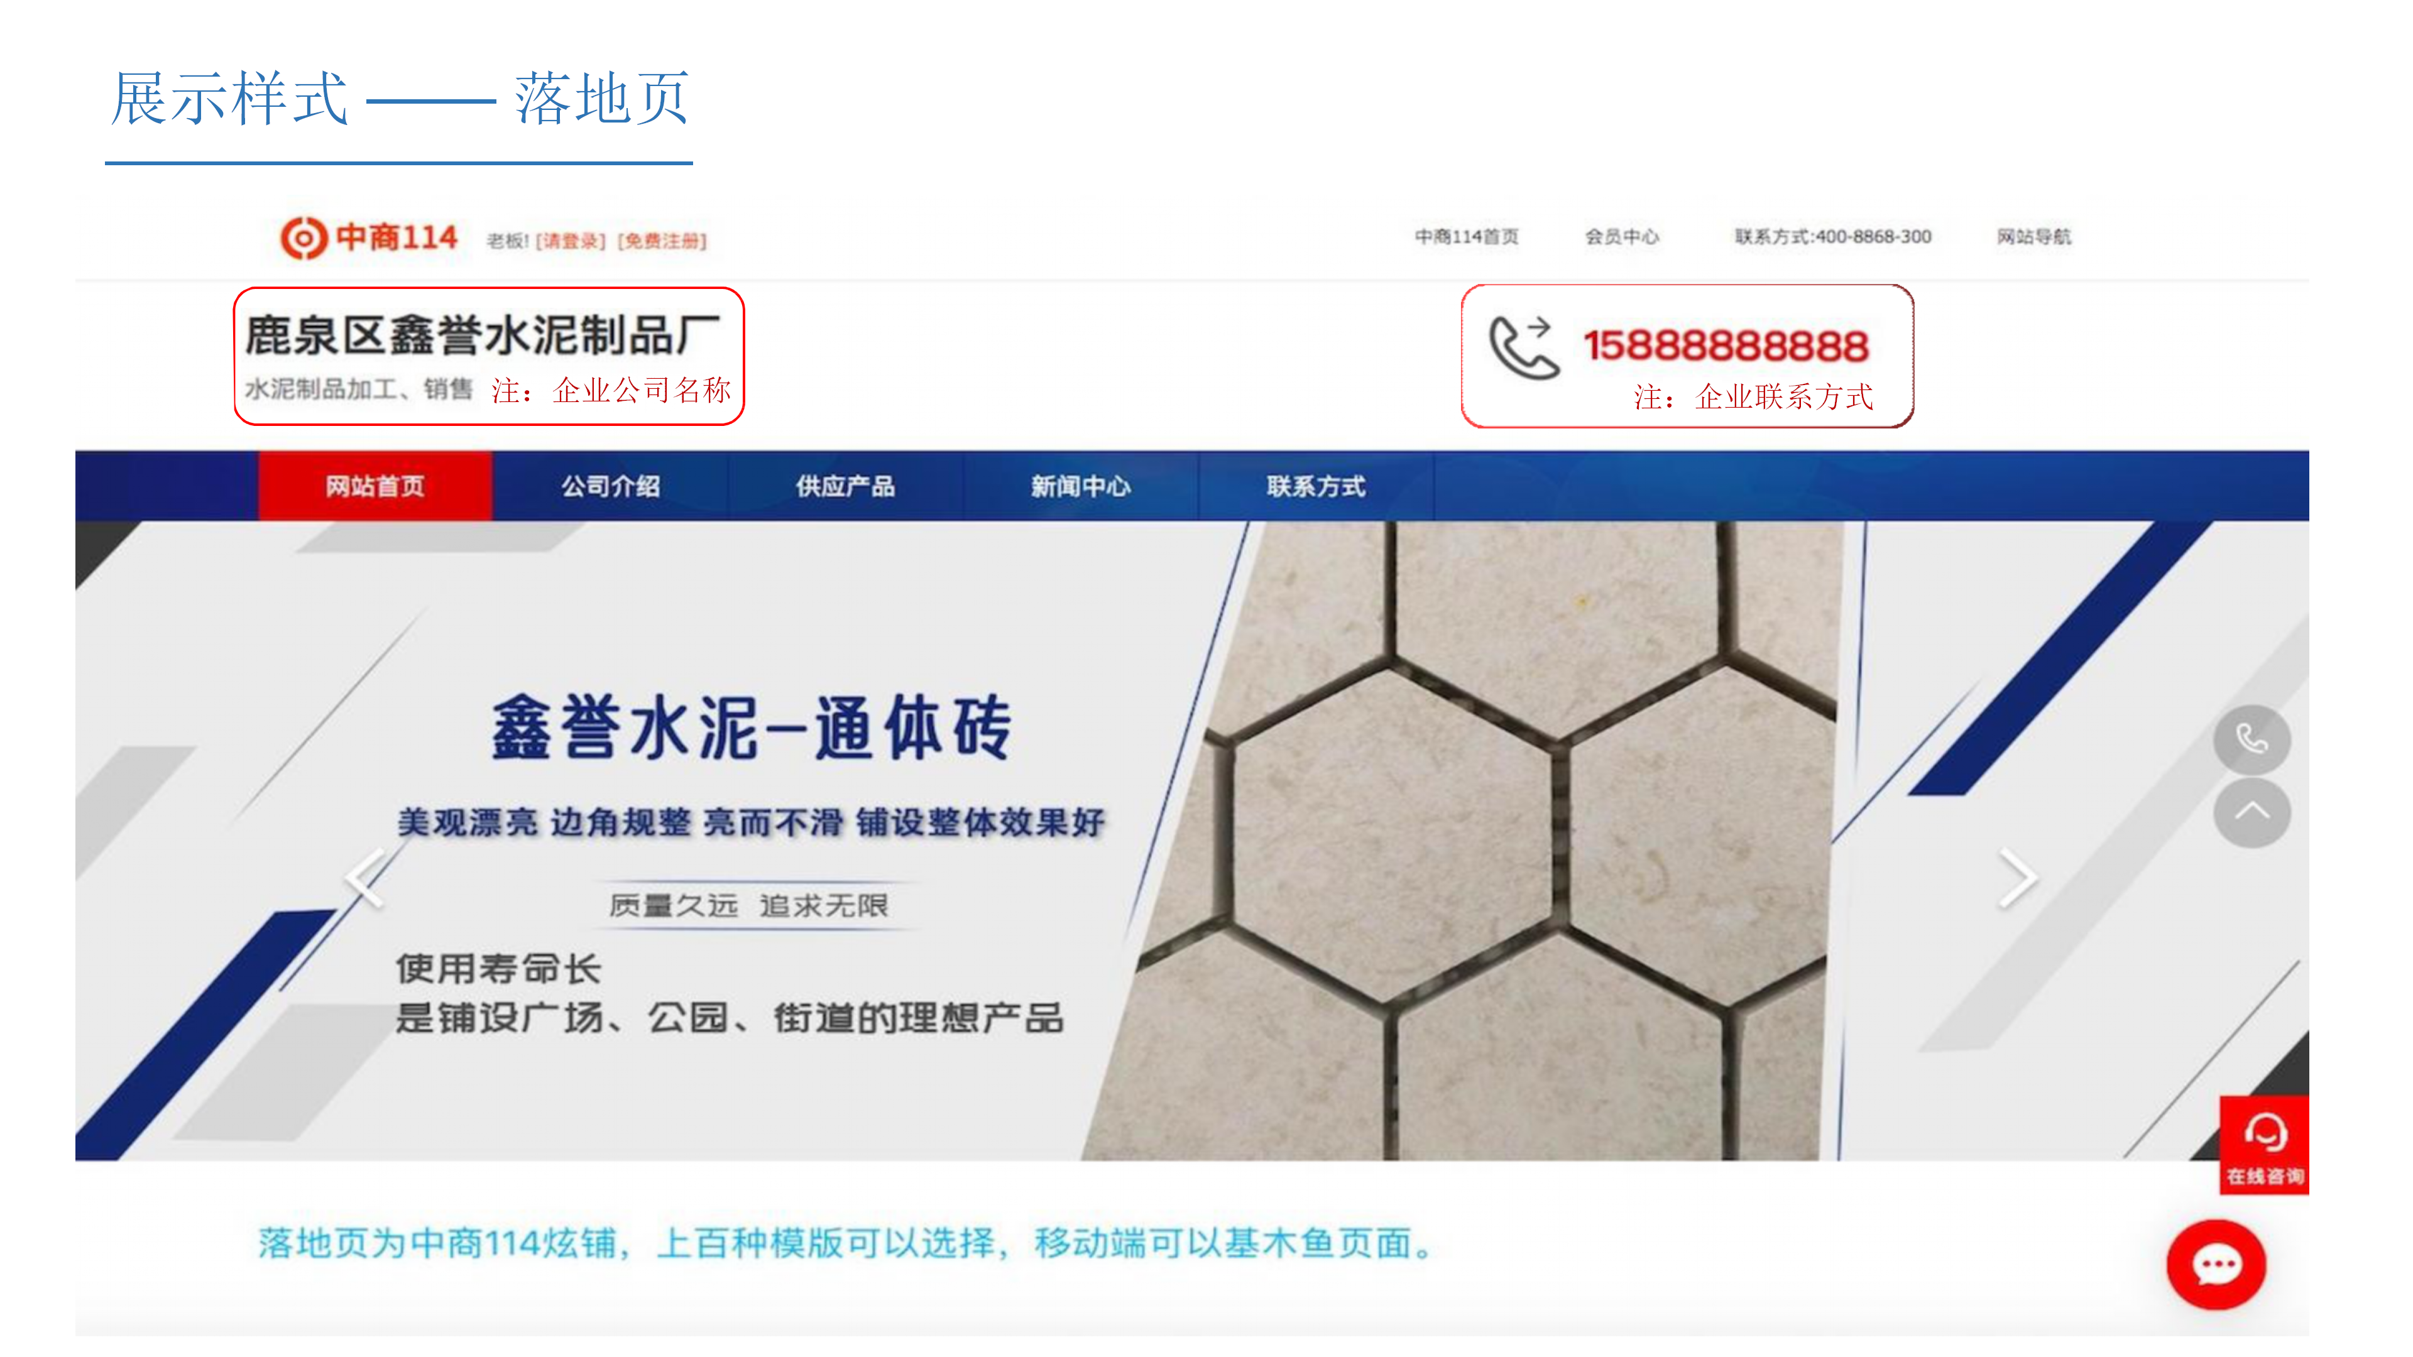Viewport: 2413px width, 1357px height.
Task: Open the 新闻中心 menu item
Action: click(1081, 486)
